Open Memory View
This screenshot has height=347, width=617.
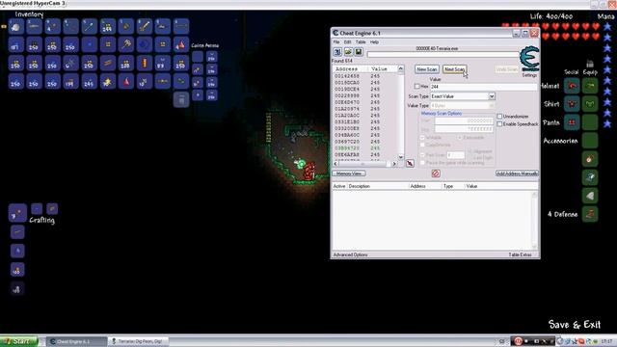pyautogui.click(x=349, y=173)
